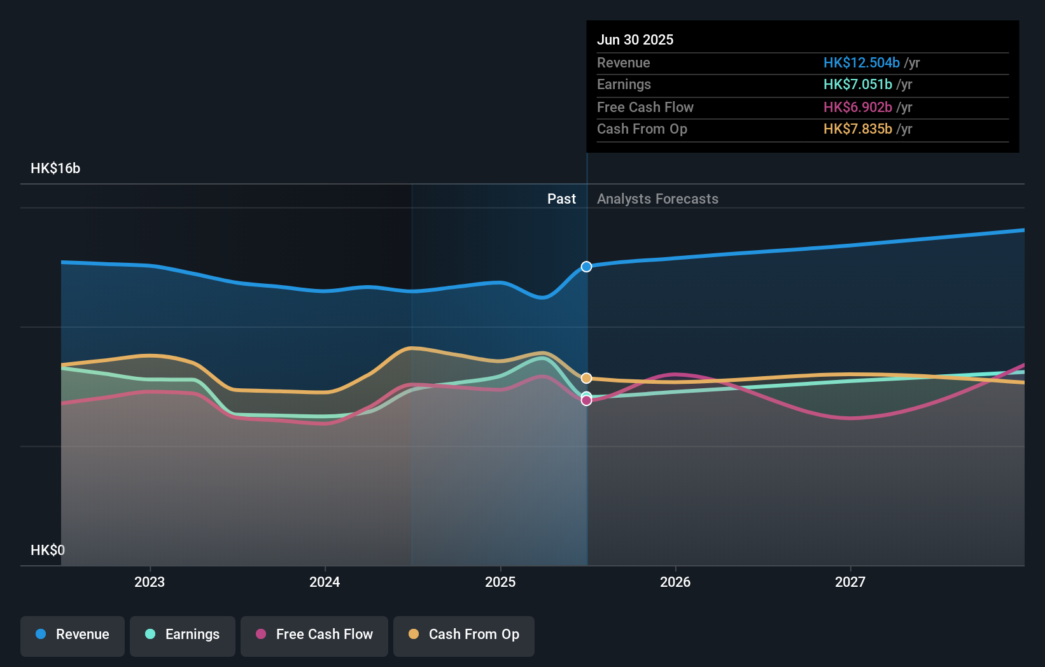This screenshot has width=1045, height=667.
Task: Select the orange Cash From Op marker on chart
Action: pos(586,377)
